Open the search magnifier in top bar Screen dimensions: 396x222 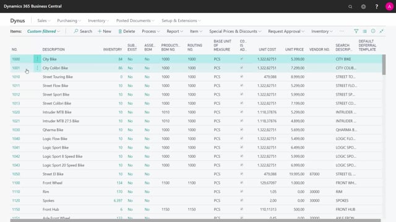(350, 7)
